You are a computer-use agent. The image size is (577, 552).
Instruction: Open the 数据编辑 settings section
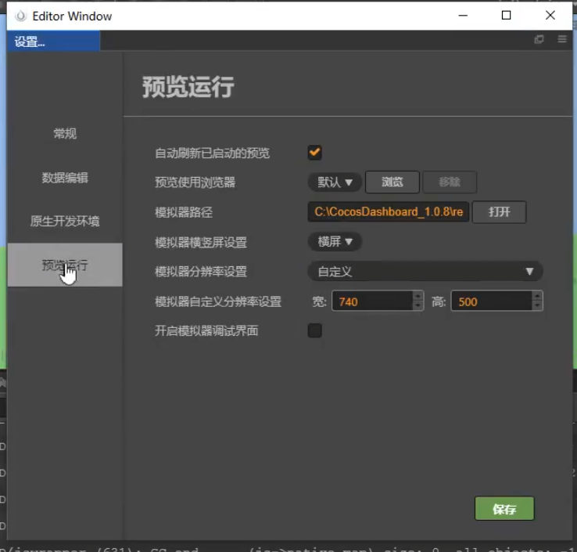tap(65, 178)
